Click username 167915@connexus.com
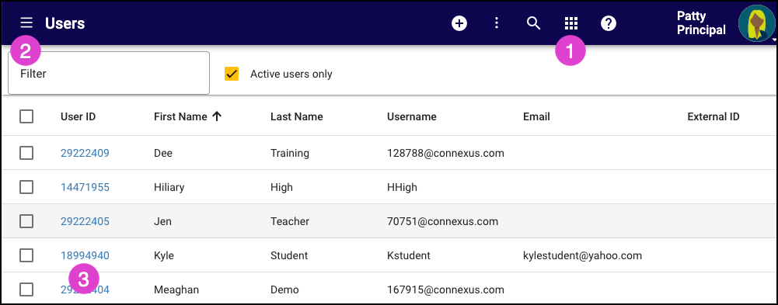 click(x=445, y=289)
